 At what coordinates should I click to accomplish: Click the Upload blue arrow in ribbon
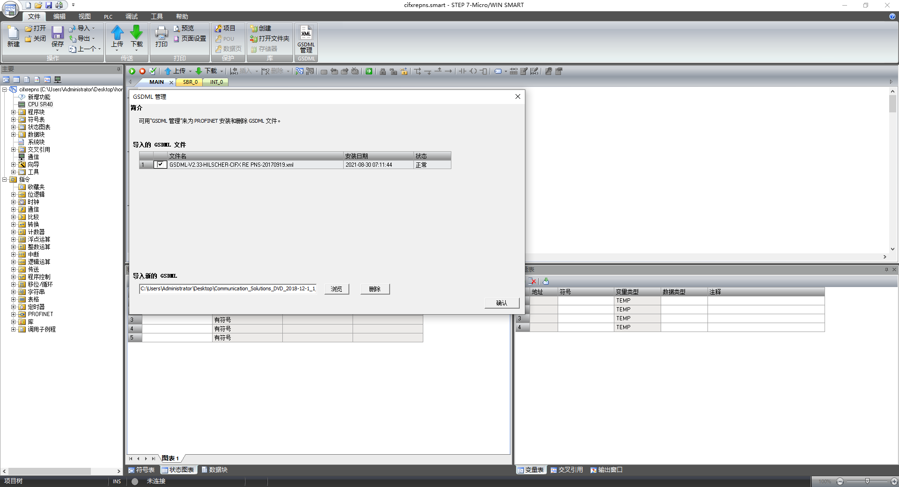pyautogui.click(x=117, y=34)
